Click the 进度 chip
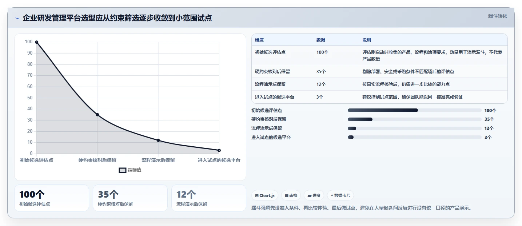This screenshot has height=226, width=522. [314, 195]
